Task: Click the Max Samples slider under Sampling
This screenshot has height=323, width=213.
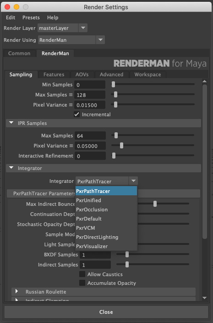Action: 115,94
